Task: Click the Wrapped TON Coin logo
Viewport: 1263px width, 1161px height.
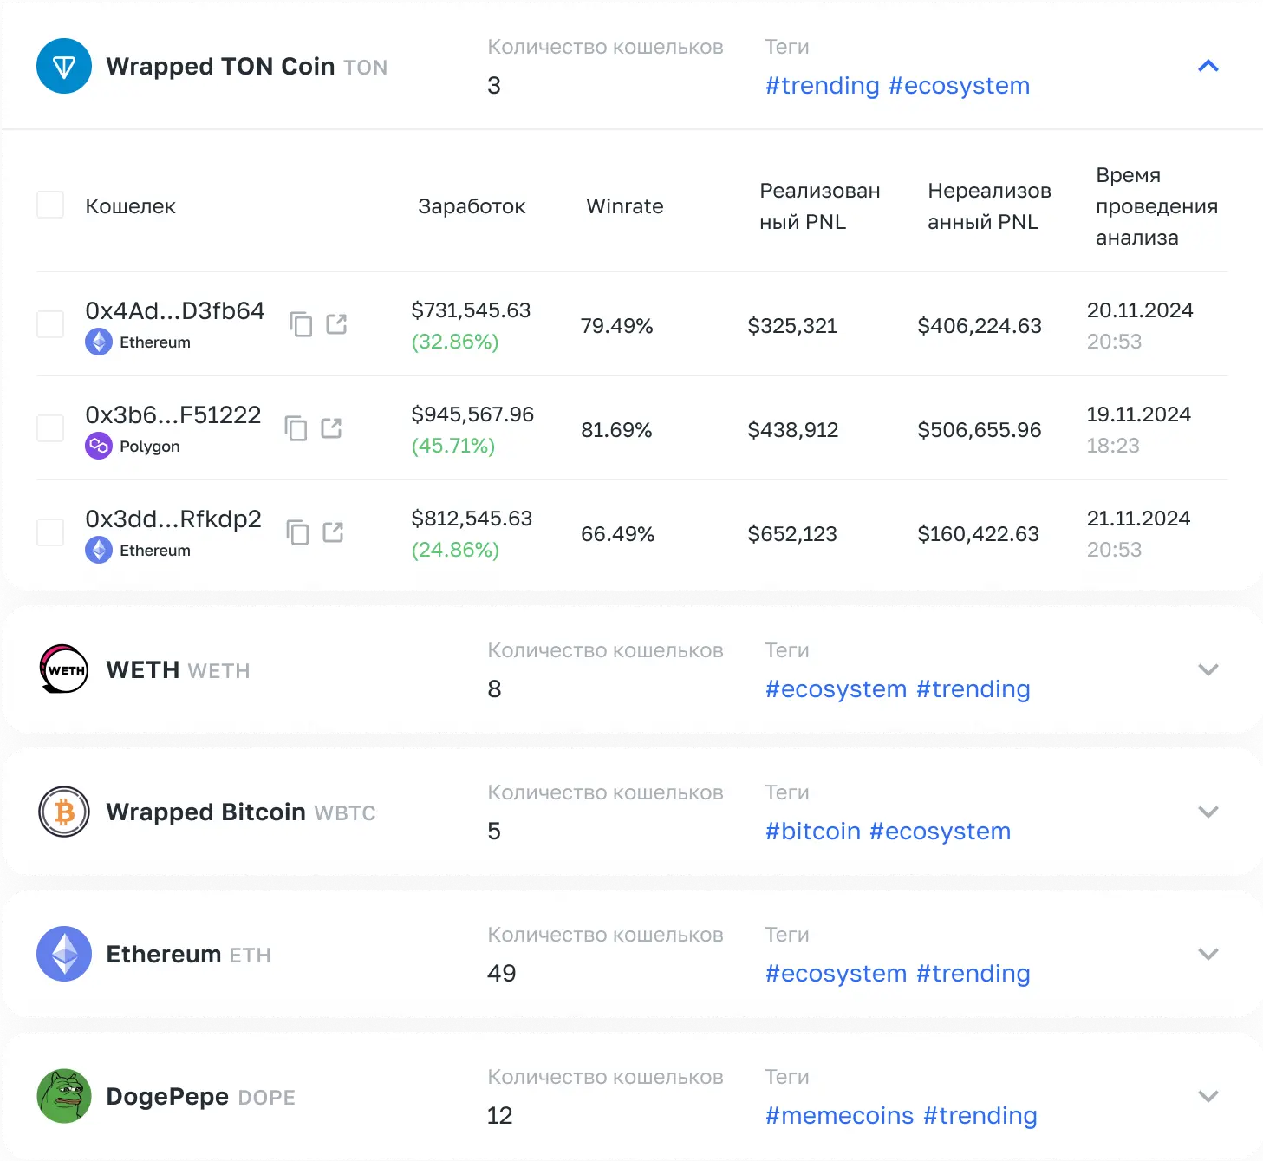Action: pos(64,66)
